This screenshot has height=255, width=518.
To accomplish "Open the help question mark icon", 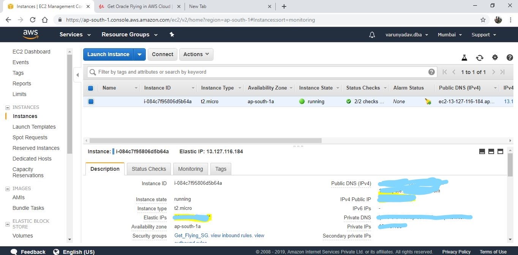I will (509, 57).
